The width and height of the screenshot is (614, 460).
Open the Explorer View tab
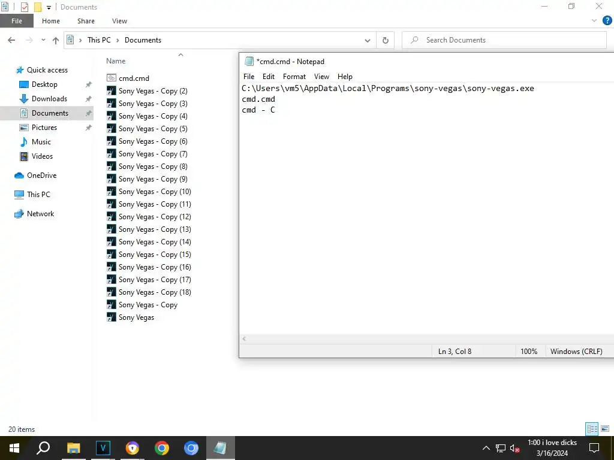tap(119, 21)
